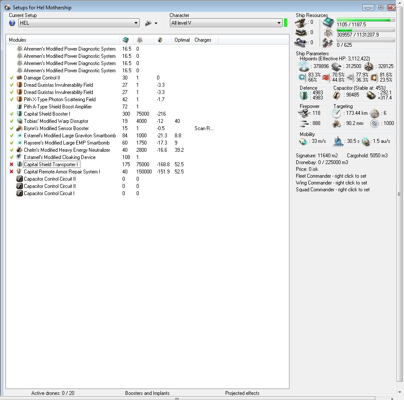
Task: Click the ship setup tools icon
Action: (148, 23)
